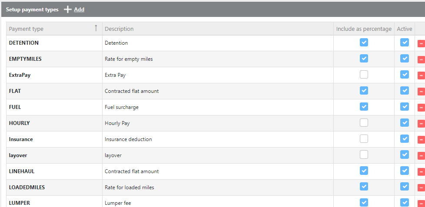Delete the FUEL surcharge row

point(421,108)
